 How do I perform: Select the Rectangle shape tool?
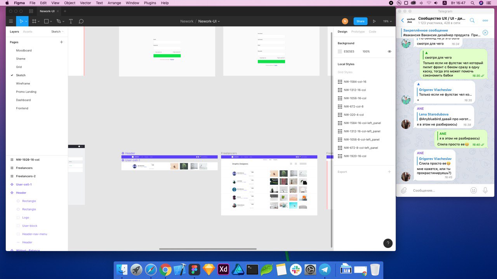point(46,21)
